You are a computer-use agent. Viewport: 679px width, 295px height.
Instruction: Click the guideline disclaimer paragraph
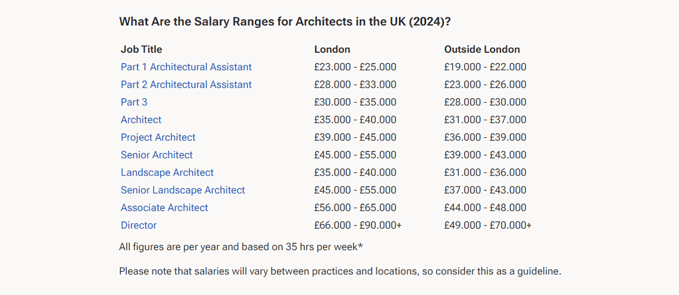coord(340,272)
